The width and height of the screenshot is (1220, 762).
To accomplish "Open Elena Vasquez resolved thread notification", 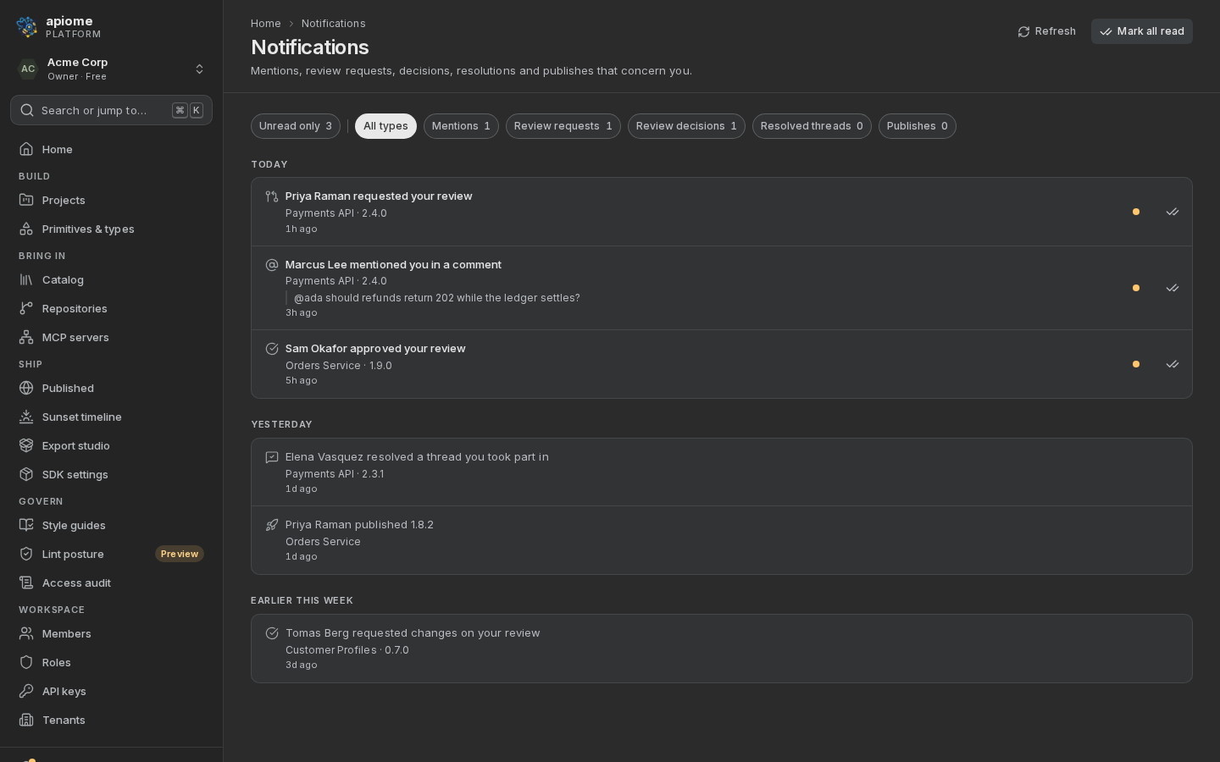I will 722,472.
